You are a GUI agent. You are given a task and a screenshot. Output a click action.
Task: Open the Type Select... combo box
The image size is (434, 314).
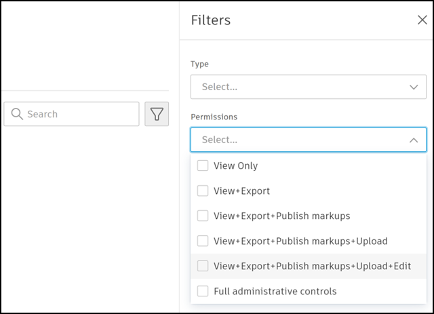point(298,87)
